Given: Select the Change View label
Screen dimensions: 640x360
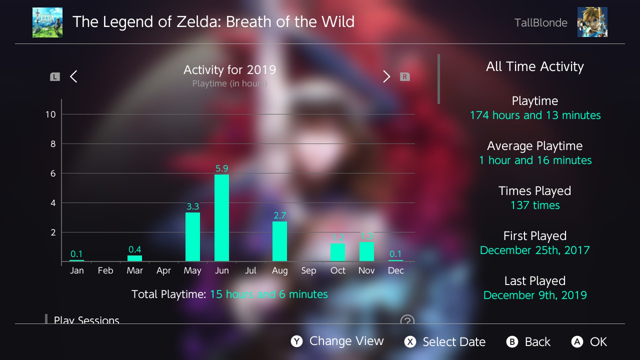Looking at the screenshot, I should pos(346,341).
